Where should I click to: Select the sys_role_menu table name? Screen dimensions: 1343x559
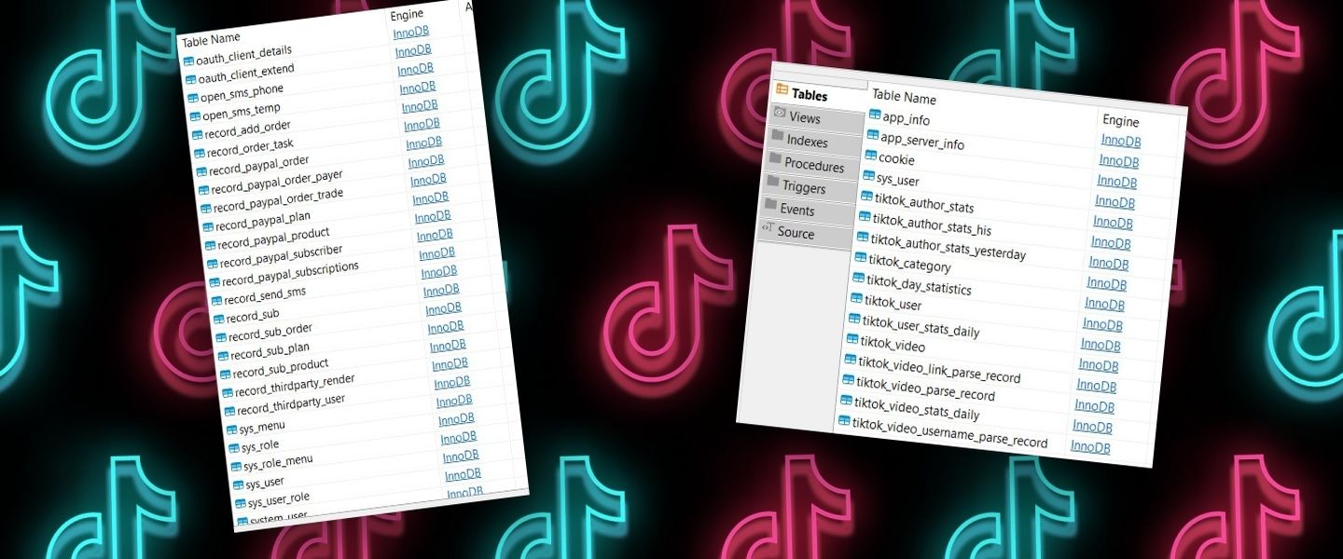coord(278,463)
